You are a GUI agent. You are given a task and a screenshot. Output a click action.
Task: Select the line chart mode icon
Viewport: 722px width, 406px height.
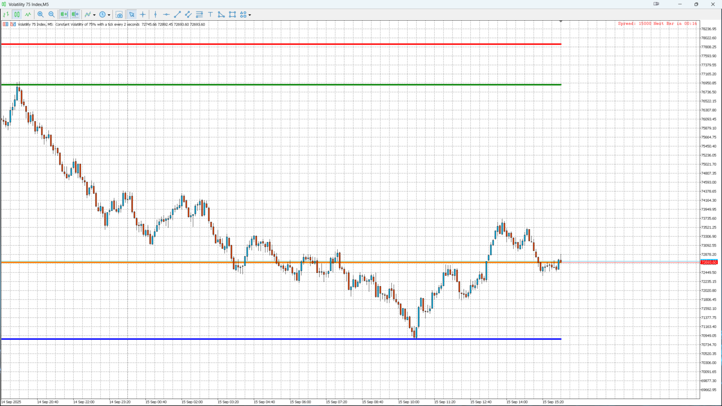tap(28, 15)
